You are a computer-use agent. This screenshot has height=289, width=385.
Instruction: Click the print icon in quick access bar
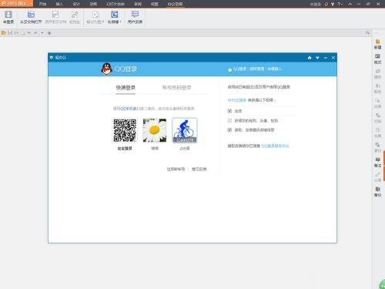click(x=16, y=33)
